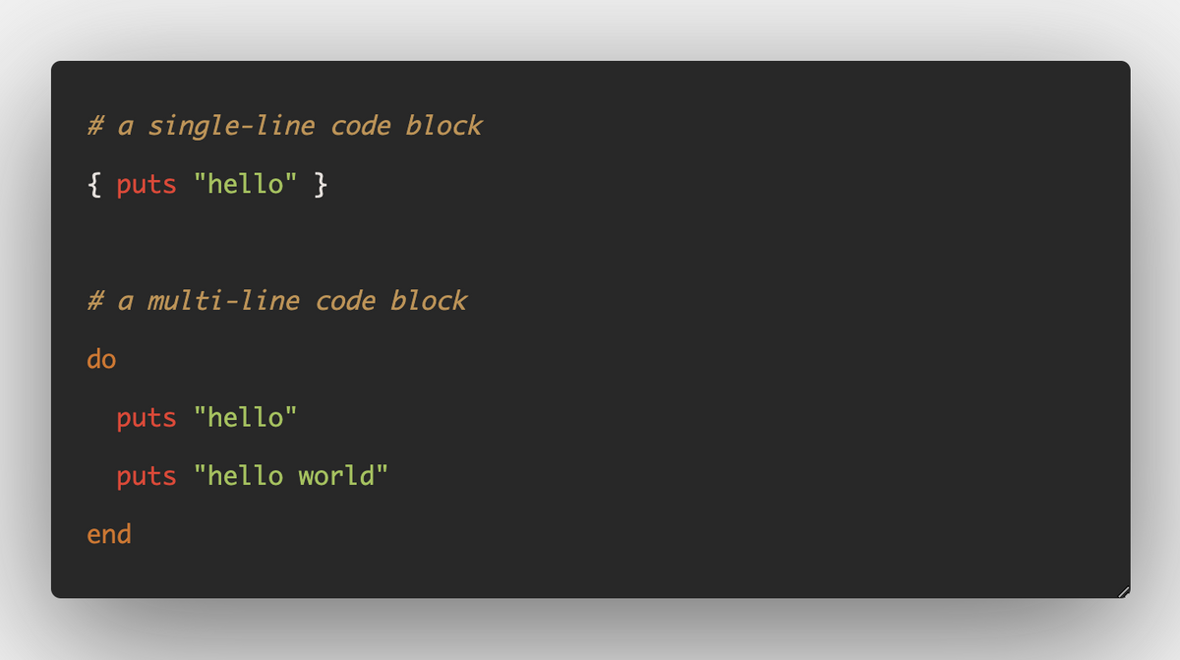Click the resize handle at code box corner
The height and width of the screenshot is (660, 1180).
pos(1123,590)
